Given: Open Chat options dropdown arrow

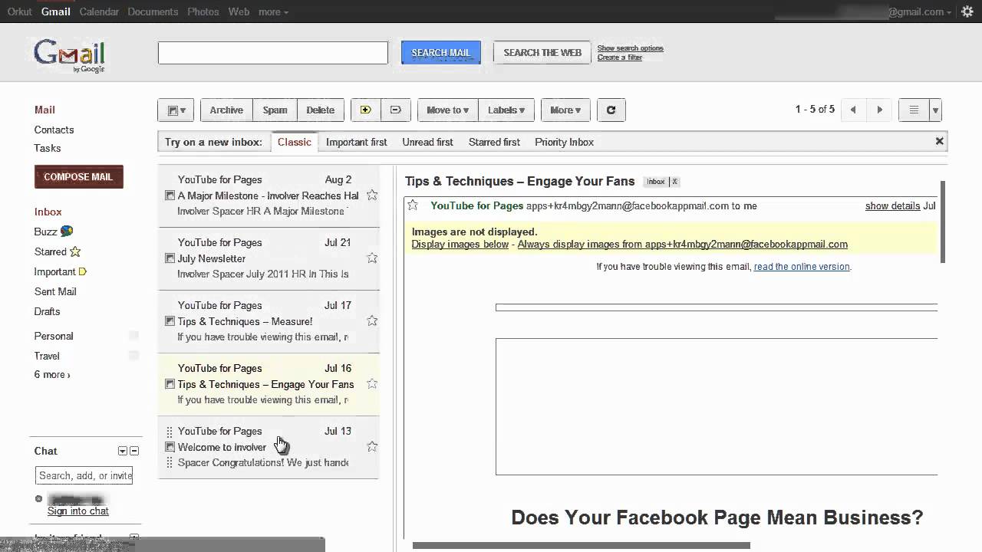Looking at the screenshot, I should (122, 451).
